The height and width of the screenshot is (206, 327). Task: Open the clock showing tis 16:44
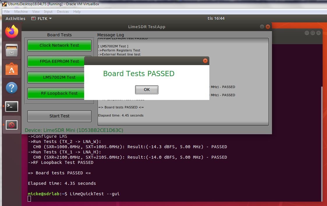pos(216,18)
